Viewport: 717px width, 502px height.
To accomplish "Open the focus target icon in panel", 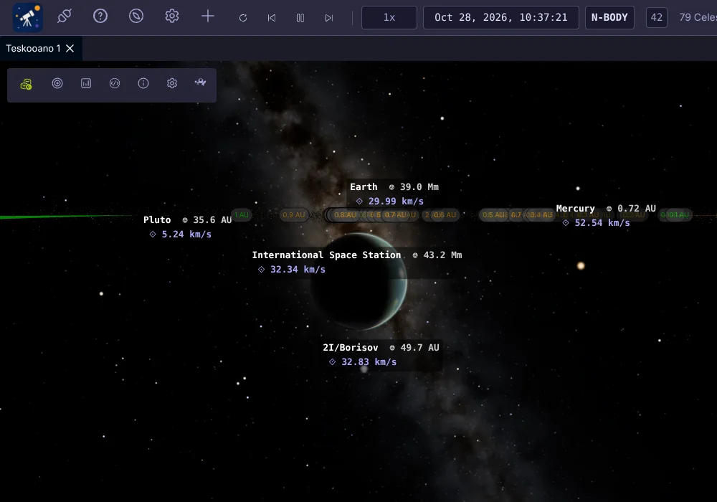I will [57, 83].
